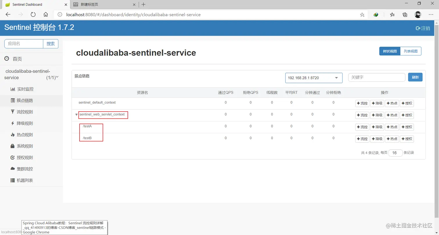Log out via 注销 link

point(423,28)
